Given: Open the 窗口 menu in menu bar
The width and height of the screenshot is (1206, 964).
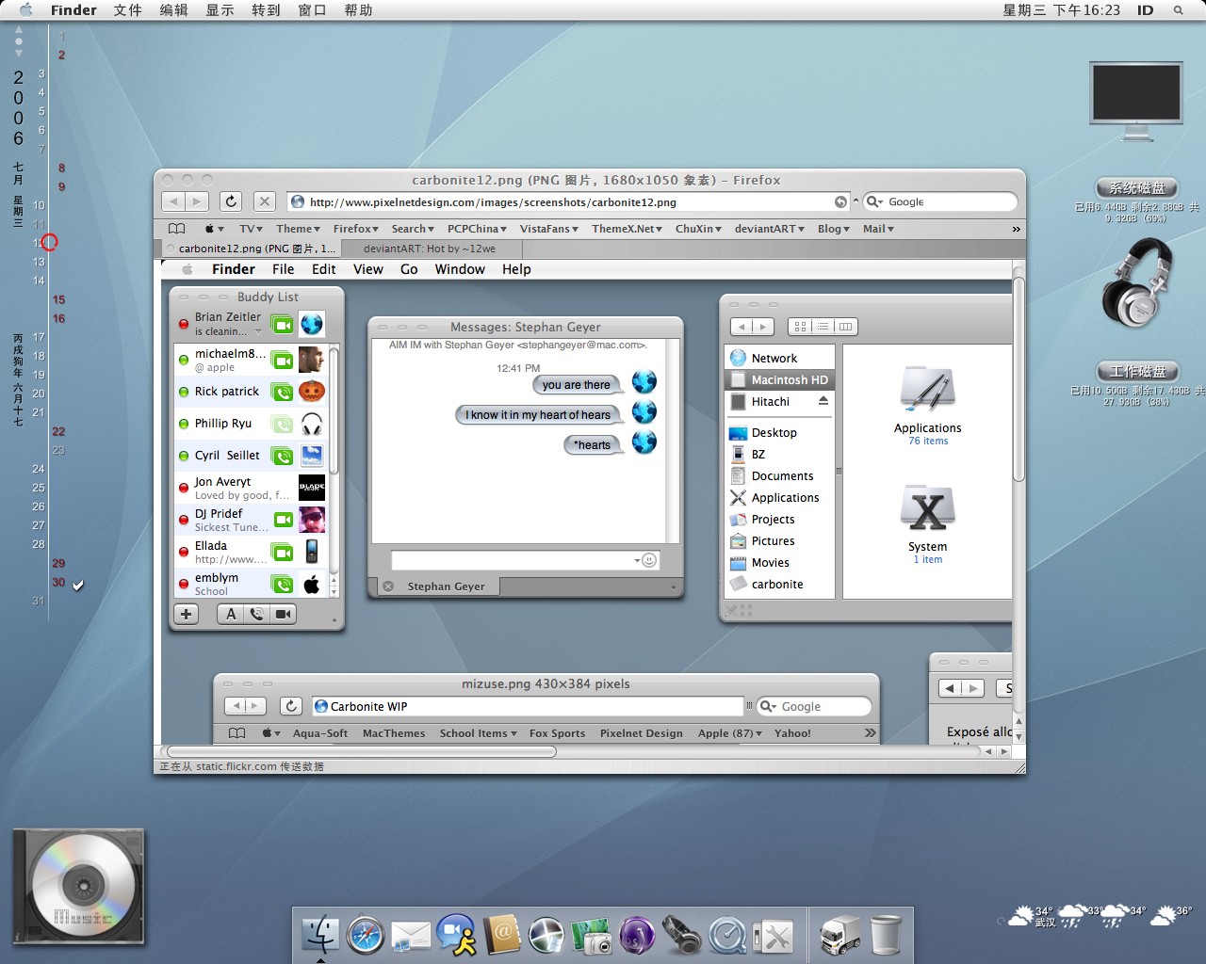Looking at the screenshot, I should point(312,10).
